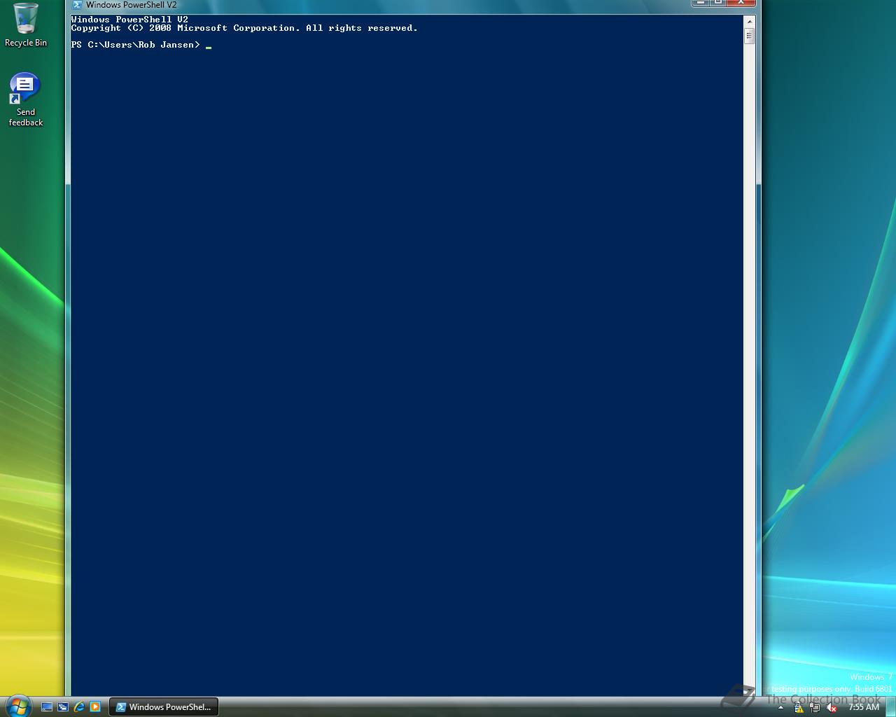Click the Switch between windows quick launch icon
Viewport: 896px width, 717px height.
63,707
